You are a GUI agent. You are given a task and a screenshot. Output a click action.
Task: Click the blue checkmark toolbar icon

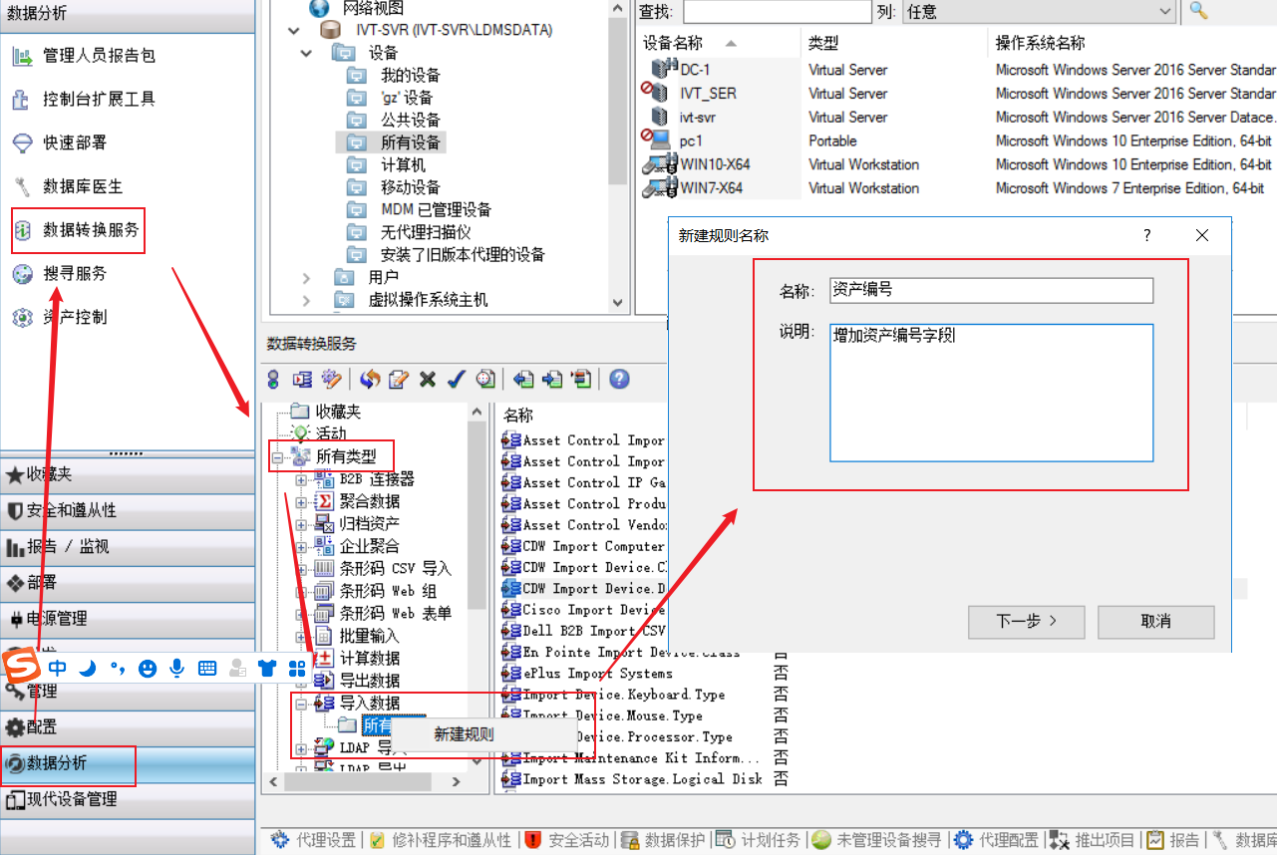point(457,379)
